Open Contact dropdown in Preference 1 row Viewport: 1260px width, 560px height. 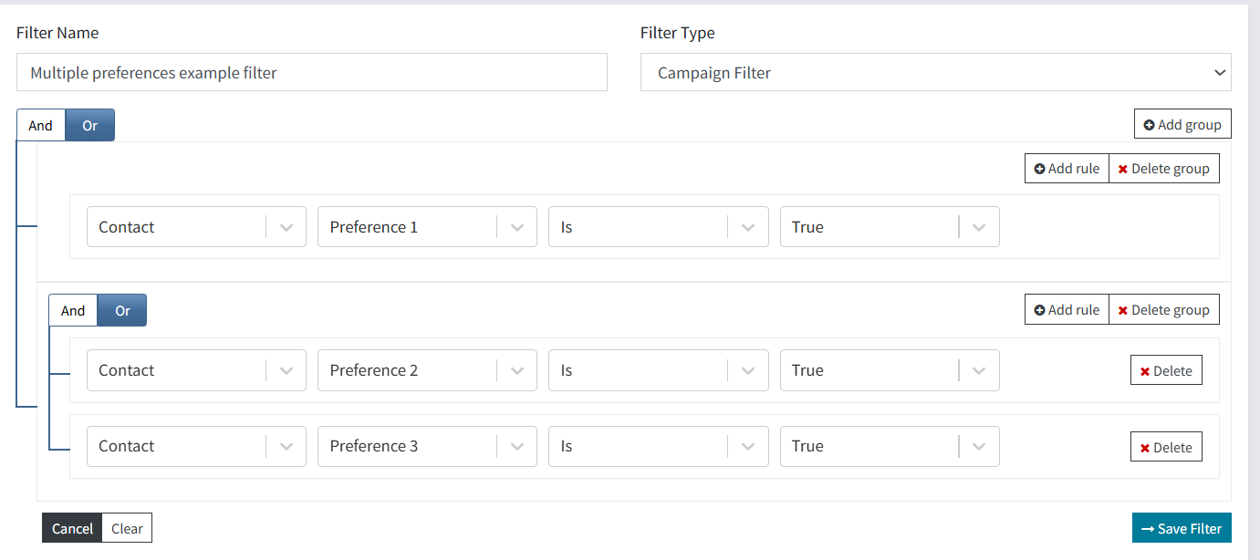coord(196,227)
